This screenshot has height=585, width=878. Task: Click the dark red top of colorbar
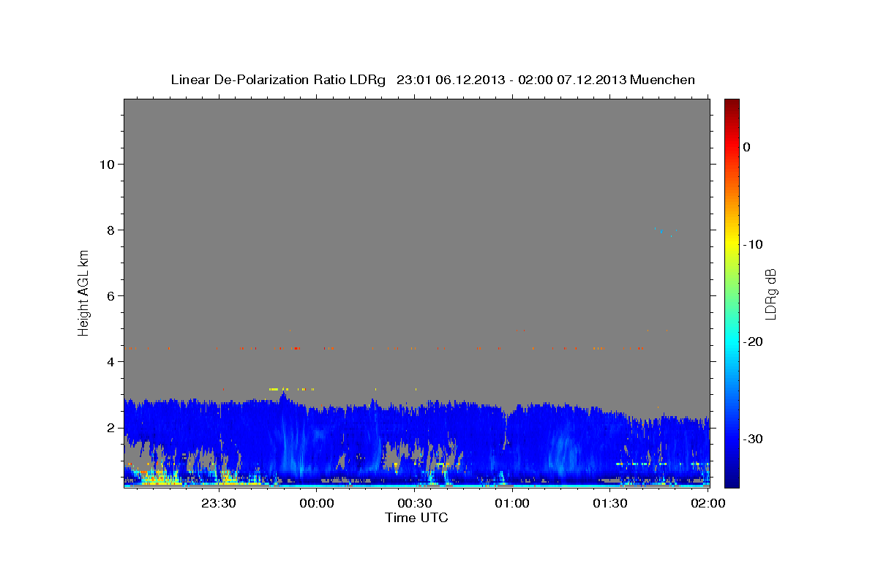tap(732, 106)
